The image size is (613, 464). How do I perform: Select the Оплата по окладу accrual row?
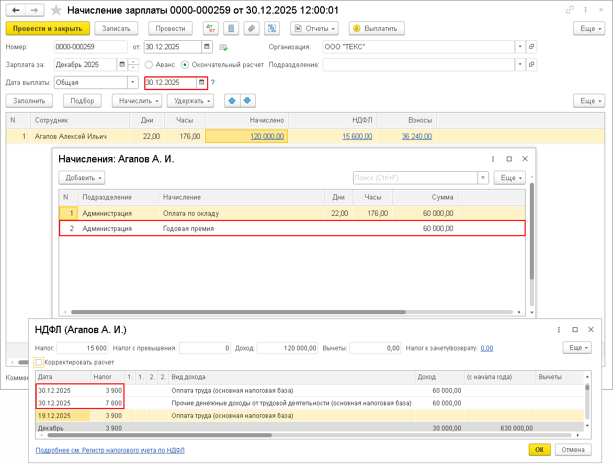click(x=292, y=213)
